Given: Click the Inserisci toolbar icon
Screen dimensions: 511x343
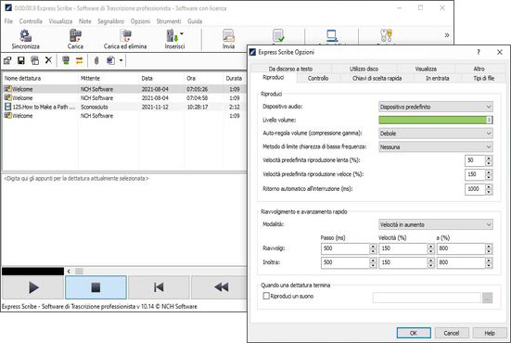Looking at the screenshot, I should click(x=172, y=40).
